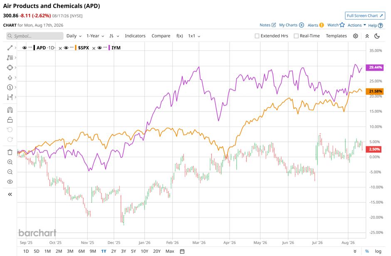
Task: Open APD series options dots menu
Action: coord(30,47)
